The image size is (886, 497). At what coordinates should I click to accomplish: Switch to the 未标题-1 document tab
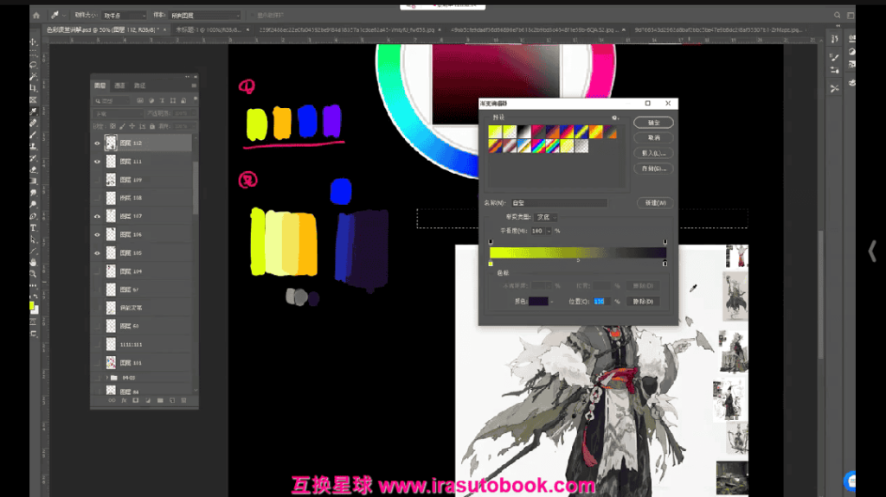pyautogui.click(x=209, y=29)
